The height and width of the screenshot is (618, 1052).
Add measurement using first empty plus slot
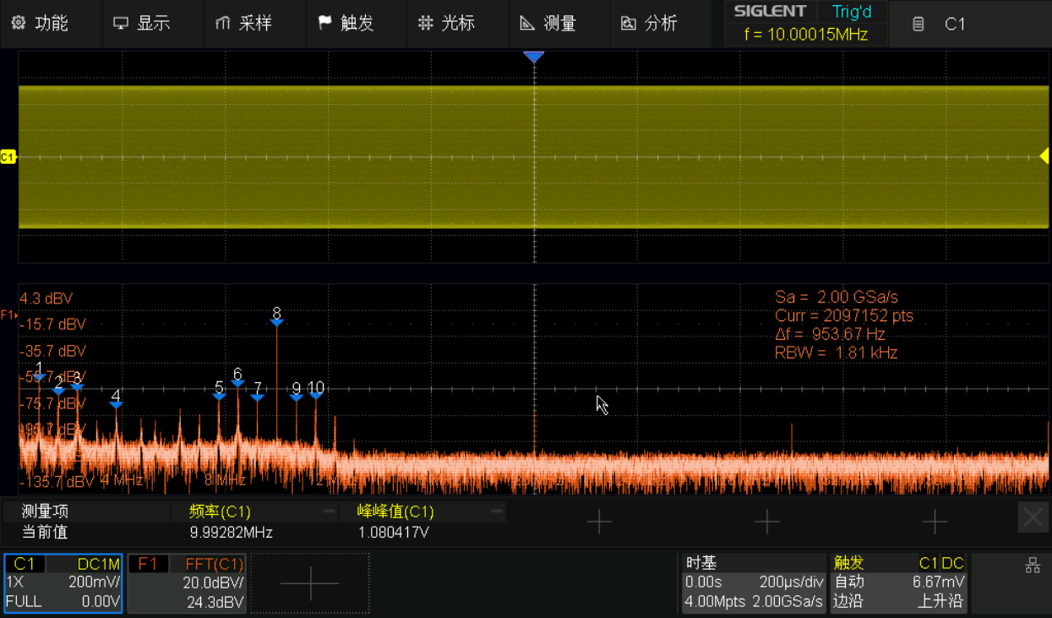599,522
